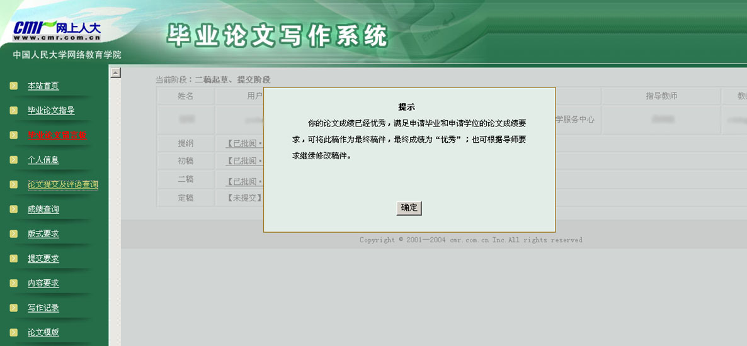Click the 姓名 column header
The height and width of the screenshot is (346, 747).
click(x=185, y=96)
